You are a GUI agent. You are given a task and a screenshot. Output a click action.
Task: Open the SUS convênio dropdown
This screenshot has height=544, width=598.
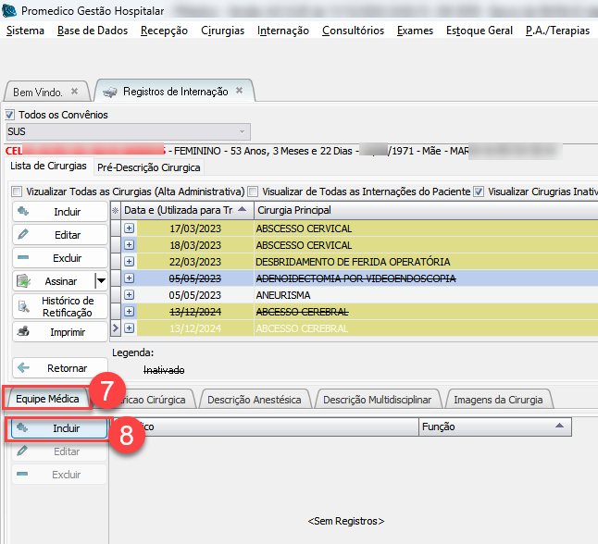[x=243, y=131]
